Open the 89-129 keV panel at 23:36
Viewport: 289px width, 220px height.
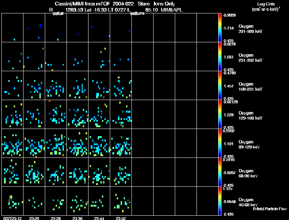(x=77, y=143)
